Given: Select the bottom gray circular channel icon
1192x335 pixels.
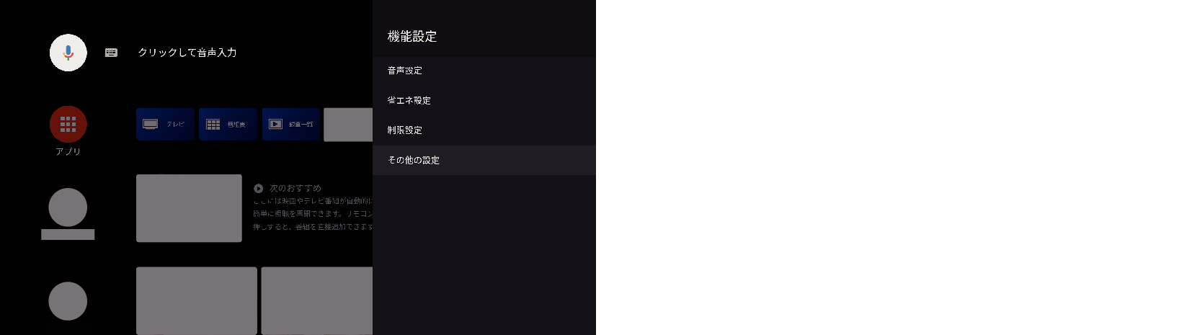Looking at the screenshot, I should 68,301.
